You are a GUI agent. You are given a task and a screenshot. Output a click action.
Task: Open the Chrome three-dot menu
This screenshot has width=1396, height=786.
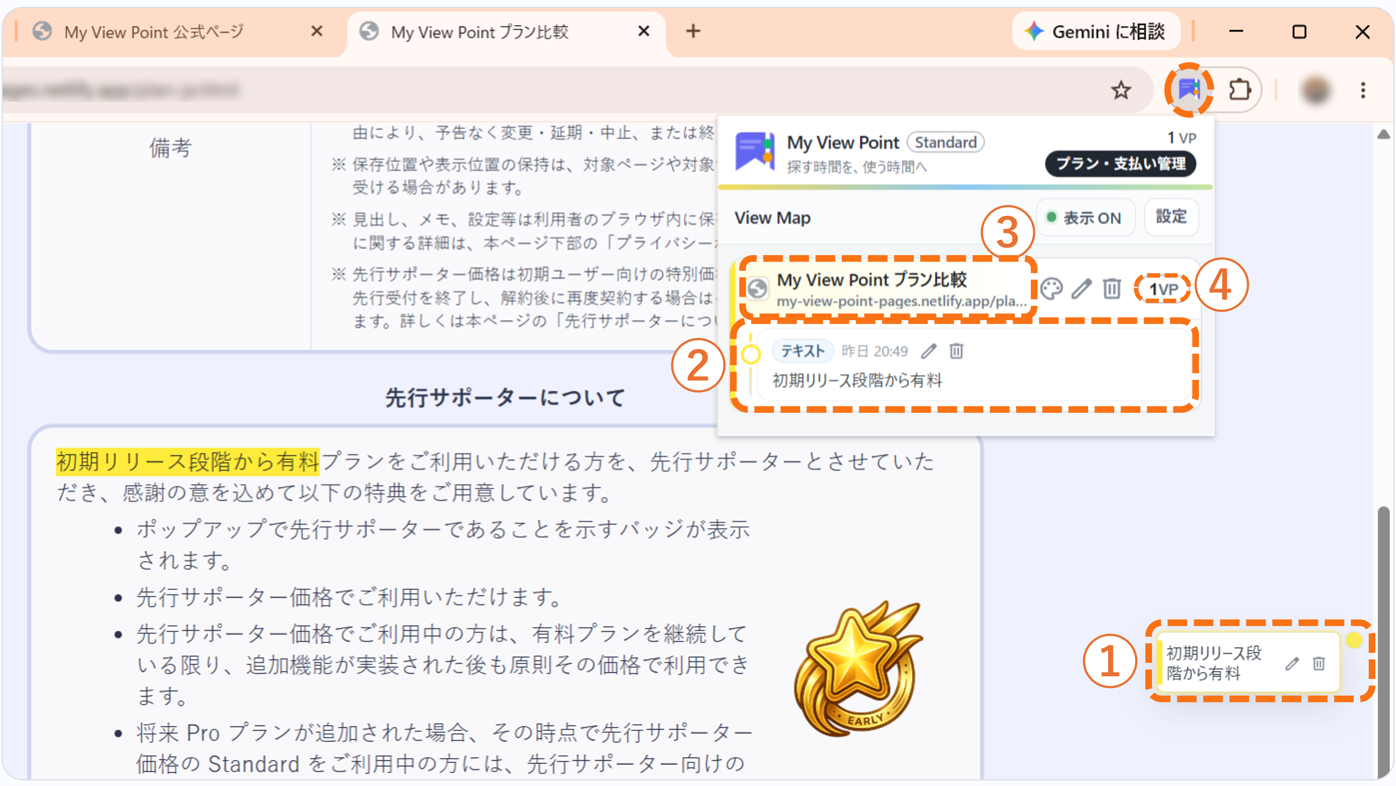1363,90
